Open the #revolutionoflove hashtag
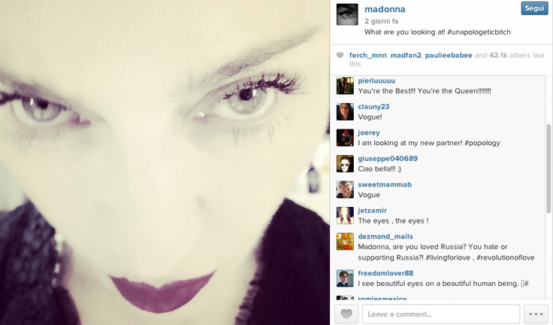This screenshot has width=553, height=325. coord(506,257)
